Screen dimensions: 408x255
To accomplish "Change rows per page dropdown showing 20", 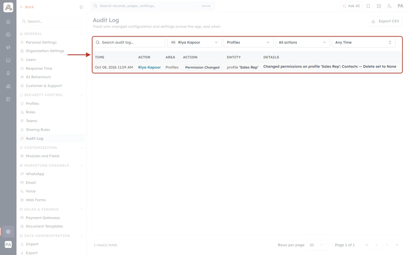I will tap(316, 245).
